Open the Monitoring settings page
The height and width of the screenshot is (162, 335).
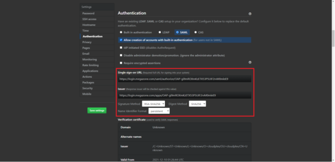pos(89,59)
